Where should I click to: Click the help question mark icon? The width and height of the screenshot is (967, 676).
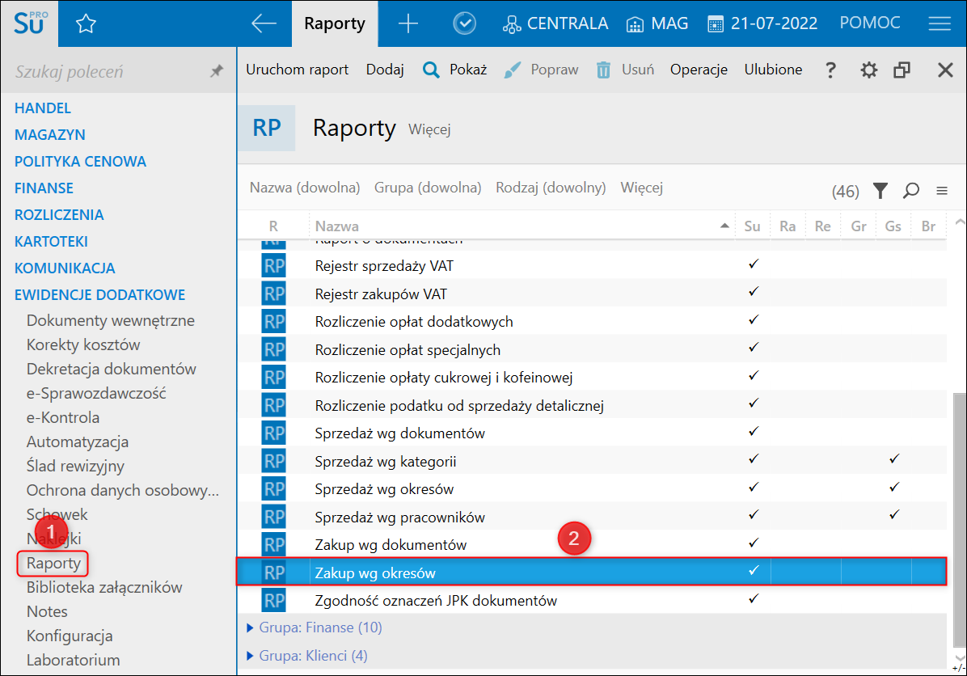(x=830, y=70)
